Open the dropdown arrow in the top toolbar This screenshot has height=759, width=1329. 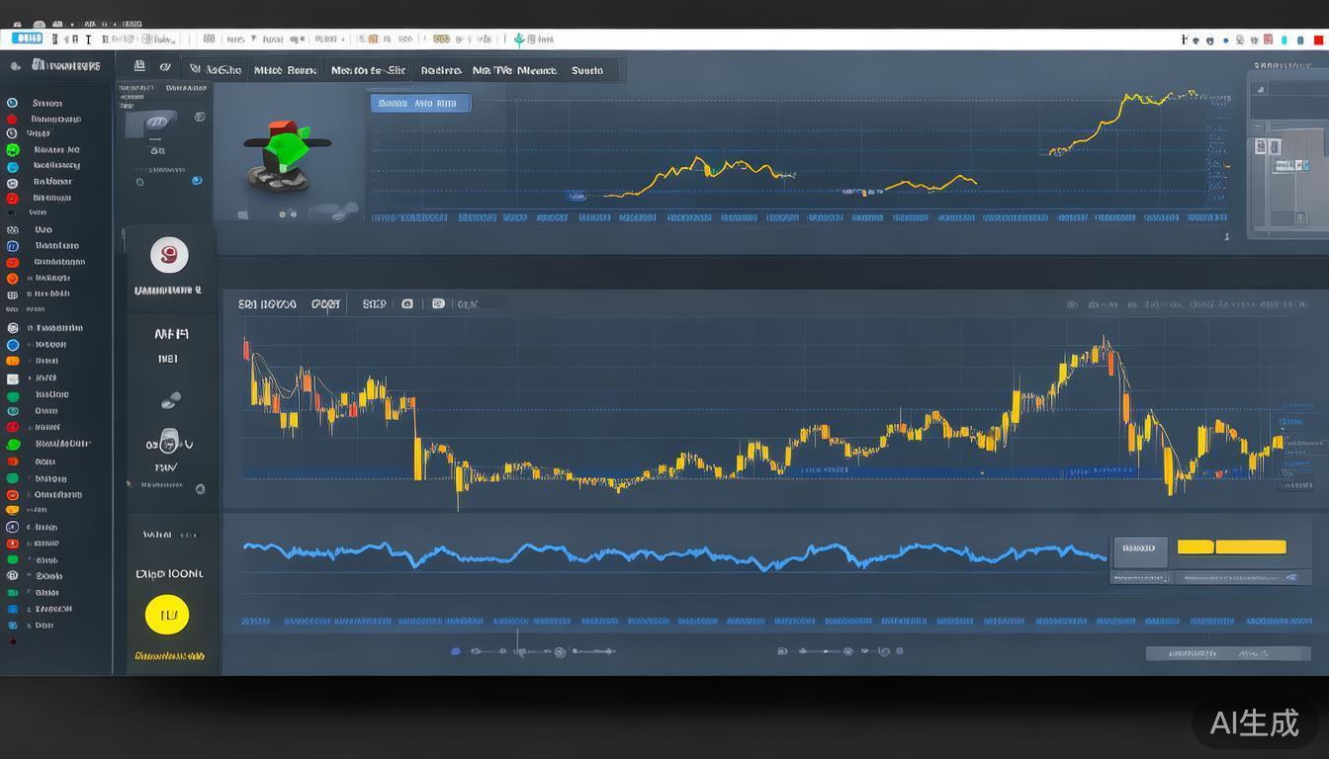(x=253, y=40)
